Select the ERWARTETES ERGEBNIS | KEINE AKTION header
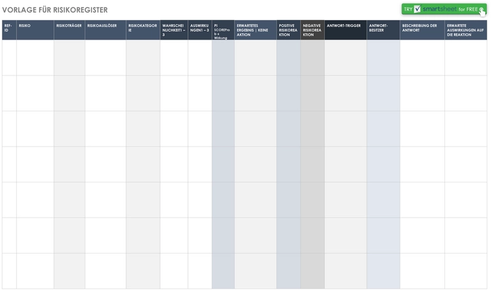 [x=255, y=30]
